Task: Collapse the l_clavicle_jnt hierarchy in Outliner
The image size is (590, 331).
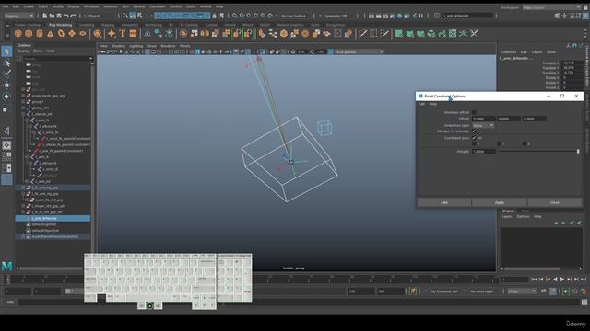Action: (23, 114)
